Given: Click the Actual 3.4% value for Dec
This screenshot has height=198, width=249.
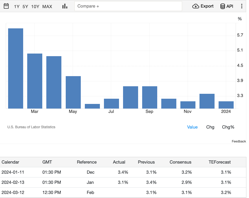Looking at the screenshot, I should click(x=123, y=172).
